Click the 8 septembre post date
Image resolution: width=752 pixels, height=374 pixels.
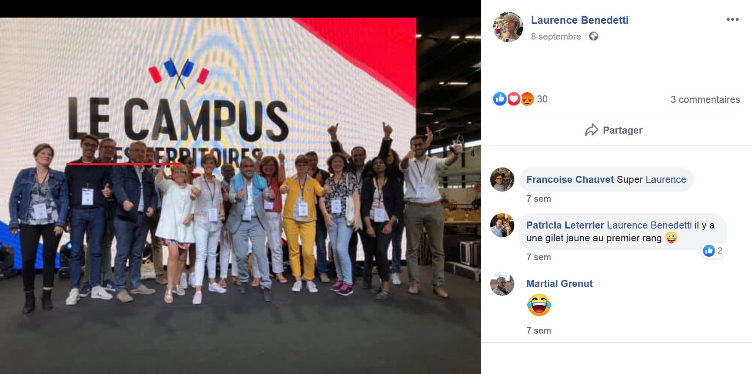coord(556,36)
